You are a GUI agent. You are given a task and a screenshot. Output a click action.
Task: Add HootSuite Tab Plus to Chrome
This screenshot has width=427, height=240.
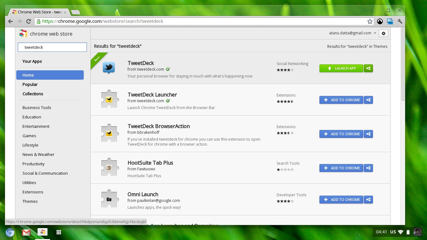click(x=341, y=168)
